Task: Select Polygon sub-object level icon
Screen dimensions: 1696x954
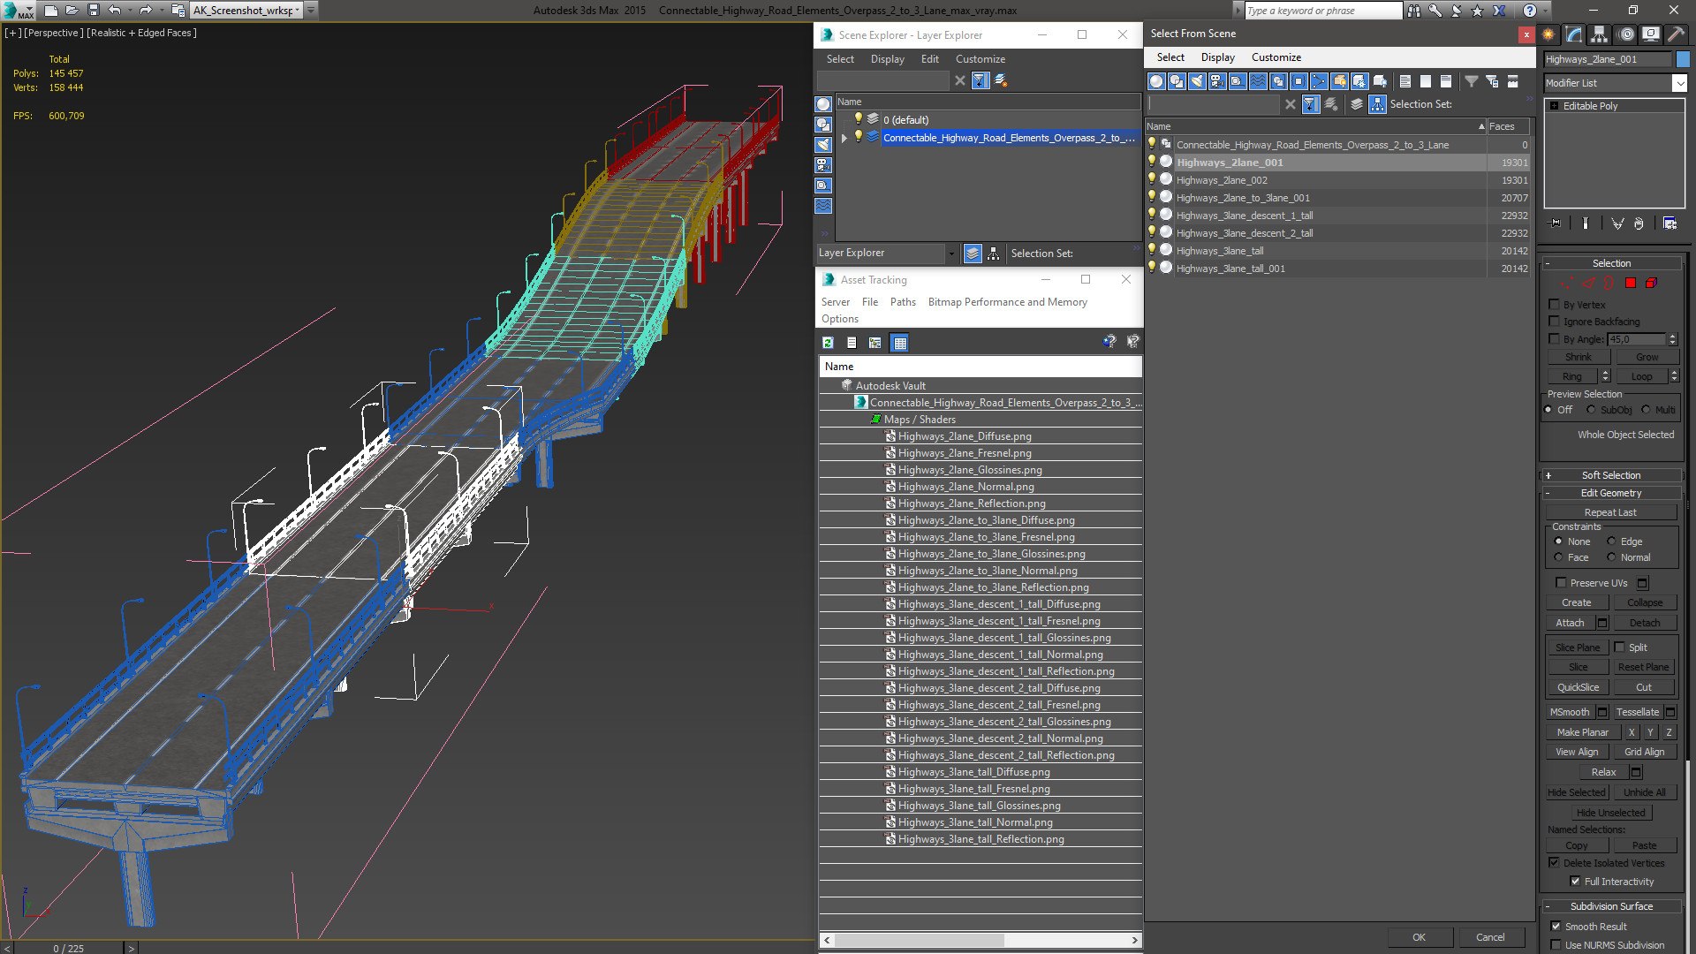Action: coord(1631,284)
